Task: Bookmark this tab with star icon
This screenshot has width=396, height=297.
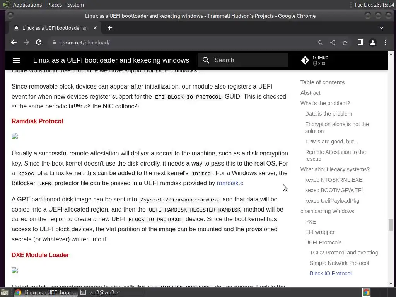Action: 345,43
